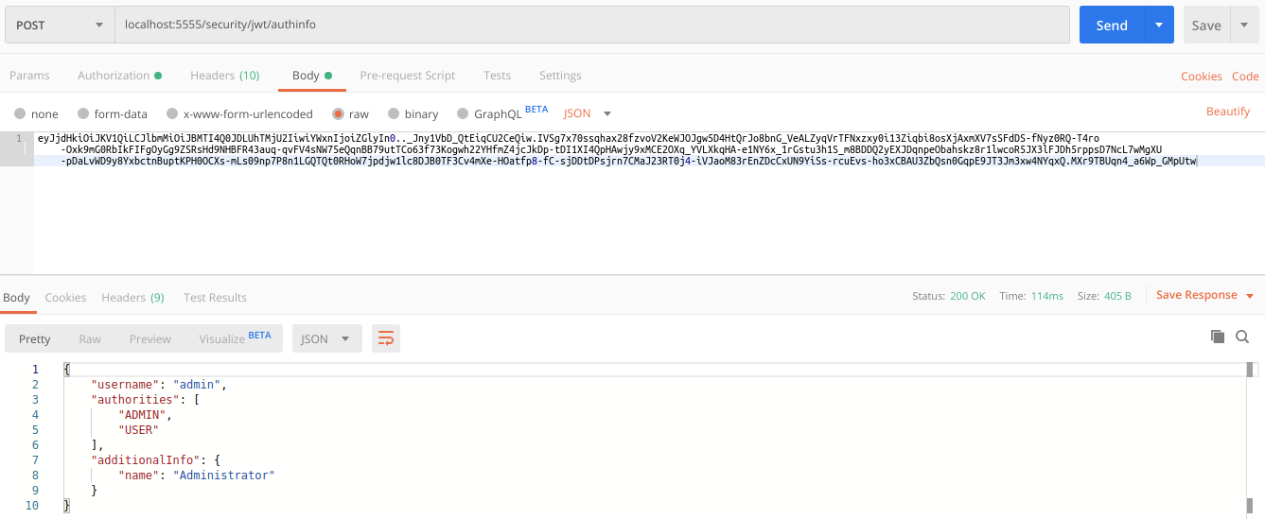Select the raw body type radio button
1265x519 pixels.
(x=338, y=113)
